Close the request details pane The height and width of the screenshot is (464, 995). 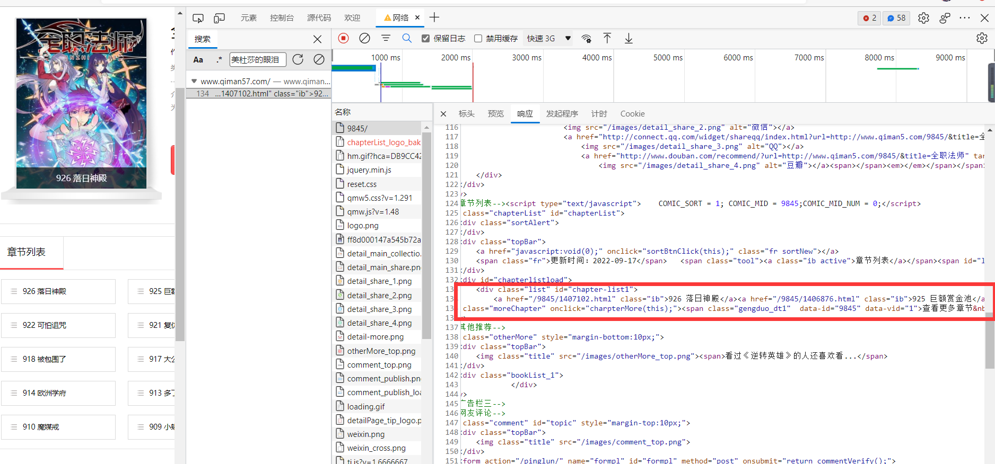coord(443,114)
